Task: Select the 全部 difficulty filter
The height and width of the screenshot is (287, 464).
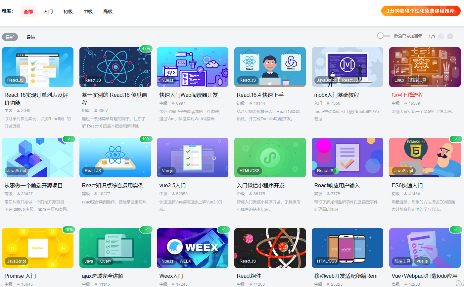Action: (x=28, y=11)
